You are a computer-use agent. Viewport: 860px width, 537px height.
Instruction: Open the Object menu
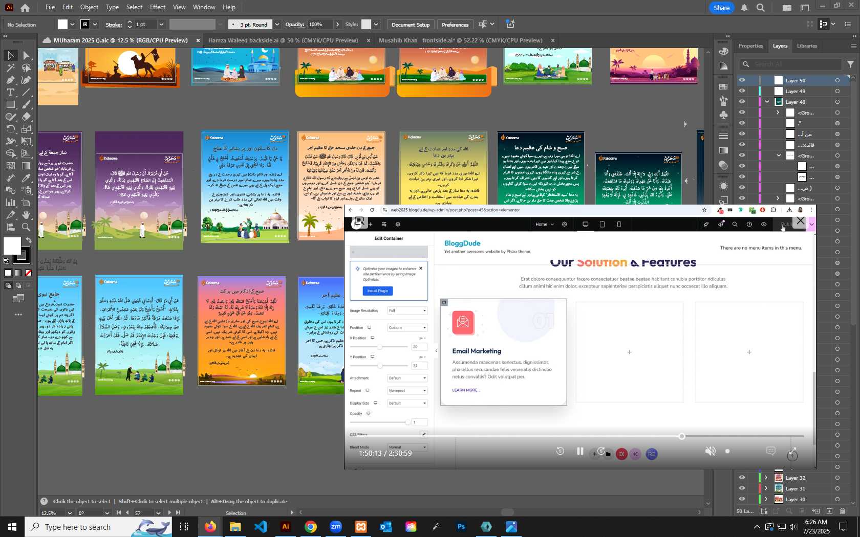coord(89,7)
